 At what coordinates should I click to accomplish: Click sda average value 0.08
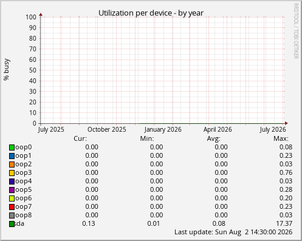219,223
